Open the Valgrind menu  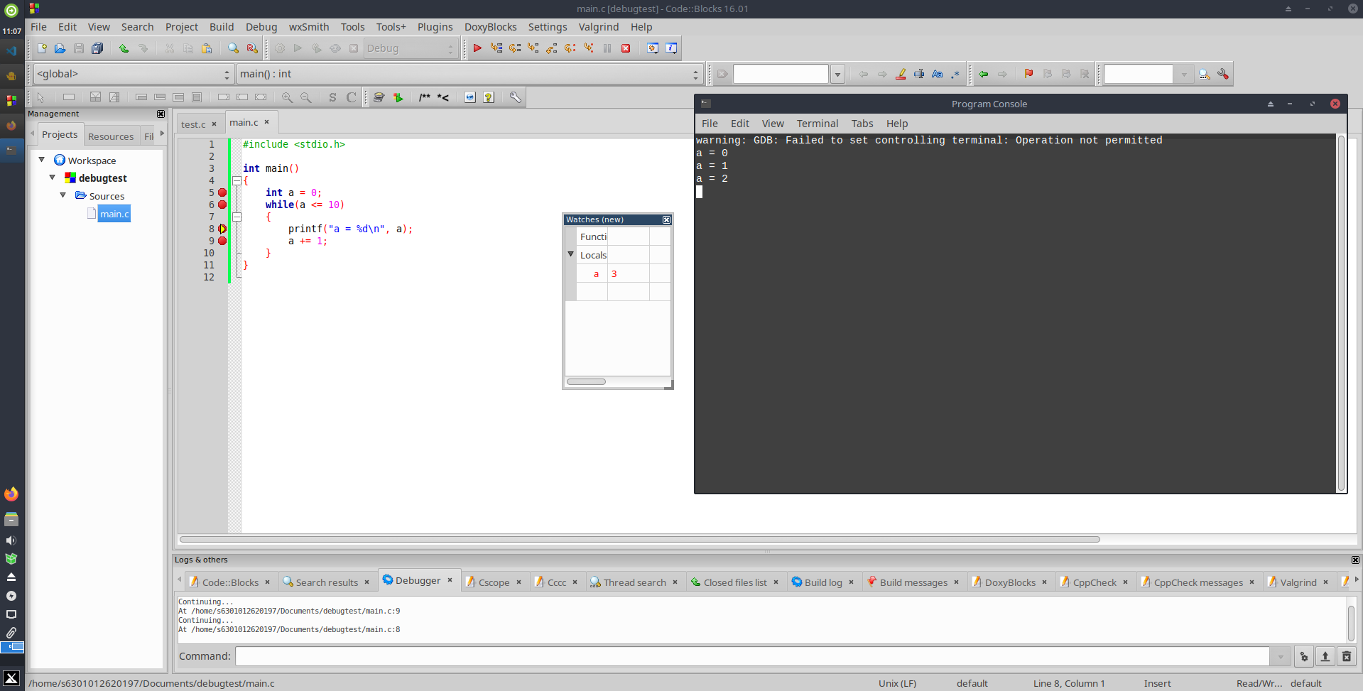[598, 27]
